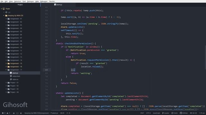Click the Keeping Up With ES6 folder icon

6,16
